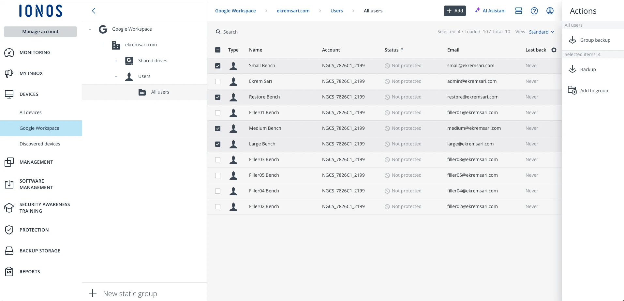This screenshot has width=624, height=301.
Task: Toggle the list layout view icon
Action: [519, 11]
